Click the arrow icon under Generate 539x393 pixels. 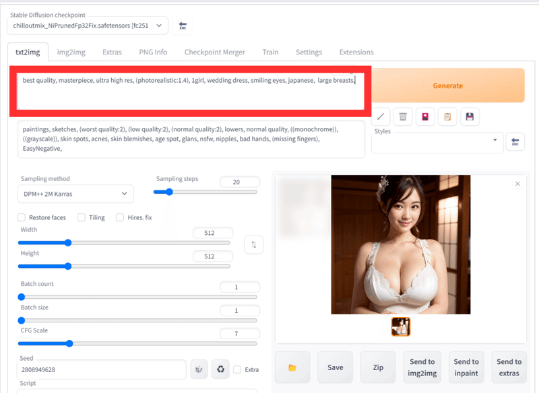(x=381, y=116)
